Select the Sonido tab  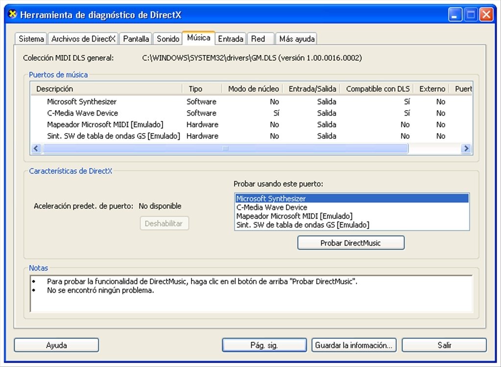click(168, 39)
